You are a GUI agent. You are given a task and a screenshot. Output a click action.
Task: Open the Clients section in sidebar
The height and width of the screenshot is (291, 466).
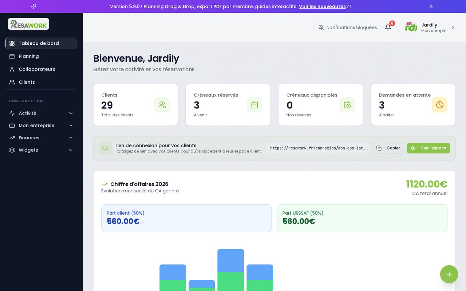pyautogui.click(x=41, y=82)
